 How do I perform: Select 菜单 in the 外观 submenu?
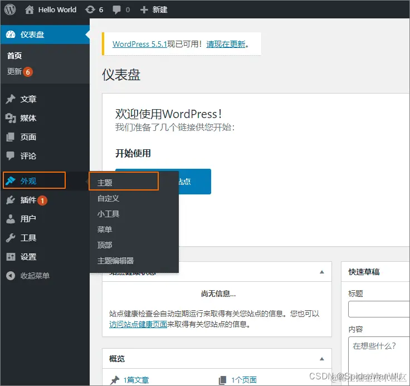(105, 229)
